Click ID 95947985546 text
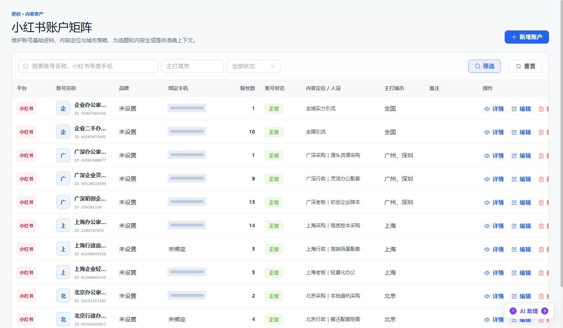Screen dimensions: 563x328 (x=90, y=113)
